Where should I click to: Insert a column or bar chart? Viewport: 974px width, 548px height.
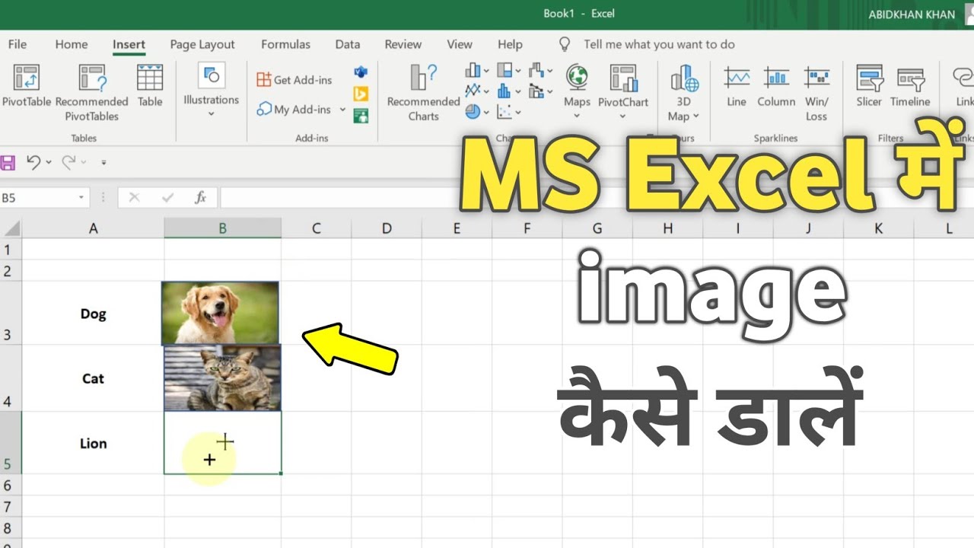click(x=473, y=71)
